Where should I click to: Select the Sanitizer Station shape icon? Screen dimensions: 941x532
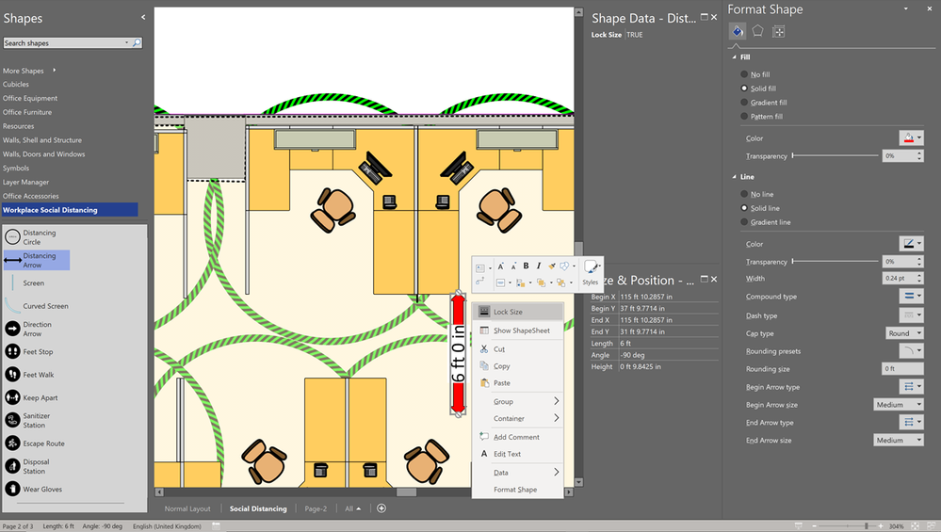(x=13, y=421)
